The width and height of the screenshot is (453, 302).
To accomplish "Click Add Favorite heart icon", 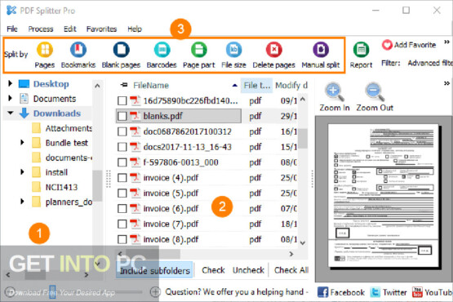I will 387,45.
